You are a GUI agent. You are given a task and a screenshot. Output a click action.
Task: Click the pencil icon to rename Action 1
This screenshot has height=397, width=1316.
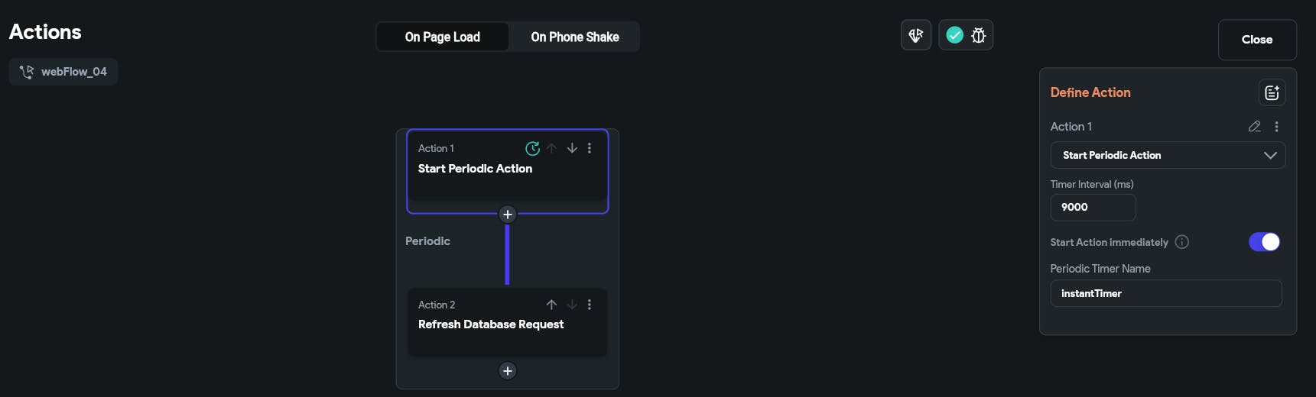[1254, 127]
